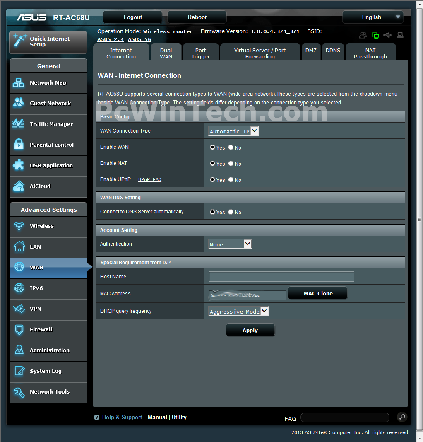Select No for Connect to DNS Server automatically

coord(231,212)
